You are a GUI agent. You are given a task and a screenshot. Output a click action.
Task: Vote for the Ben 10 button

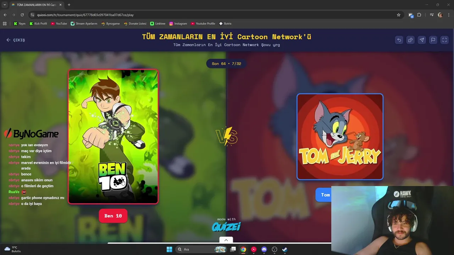pyautogui.click(x=113, y=216)
